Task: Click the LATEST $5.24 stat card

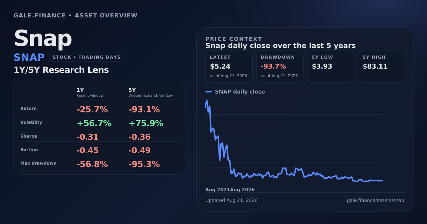Action: coord(229,66)
